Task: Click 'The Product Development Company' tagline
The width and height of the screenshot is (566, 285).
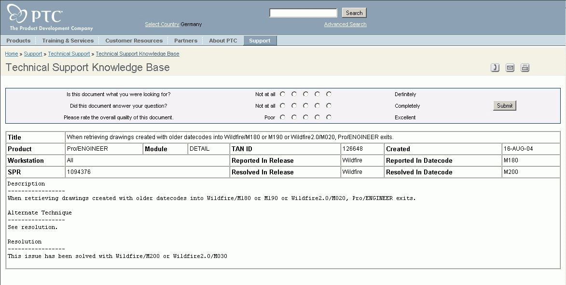Action: pos(51,28)
